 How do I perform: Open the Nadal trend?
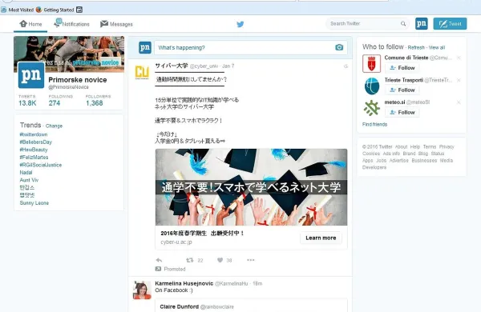pyautogui.click(x=26, y=172)
